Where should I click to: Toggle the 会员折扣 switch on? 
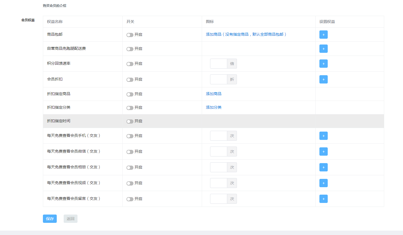[x=130, y=80]
